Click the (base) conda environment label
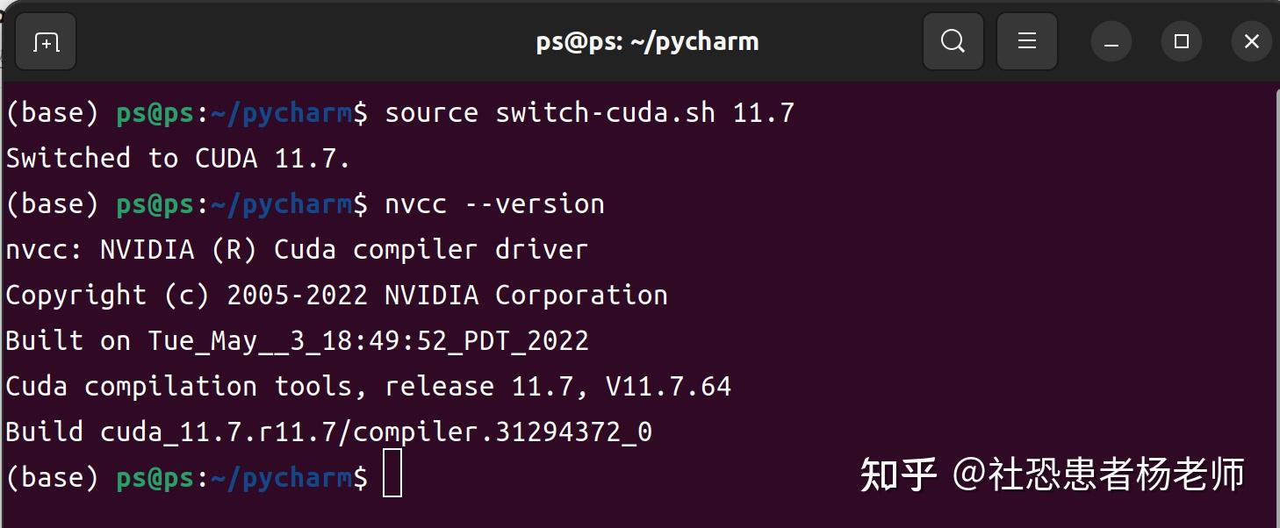Viewport: 1280px width, 528px height. coord(53,111)
